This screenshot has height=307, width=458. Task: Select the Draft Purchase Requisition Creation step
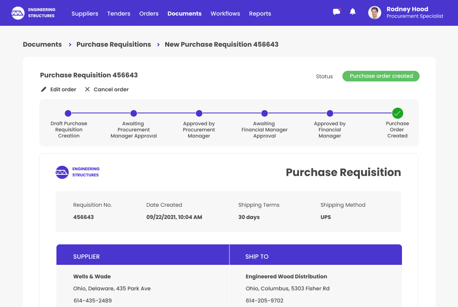(68, 113)
